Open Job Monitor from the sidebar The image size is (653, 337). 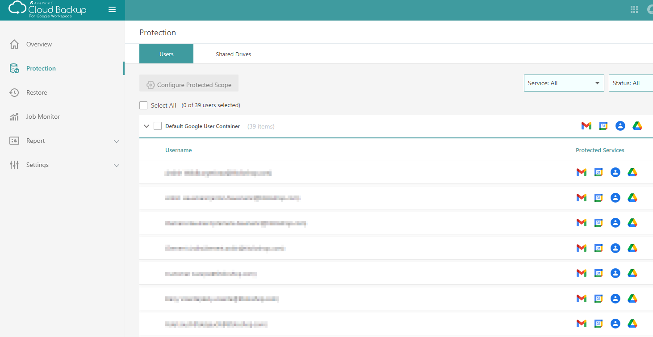[43, 116]
